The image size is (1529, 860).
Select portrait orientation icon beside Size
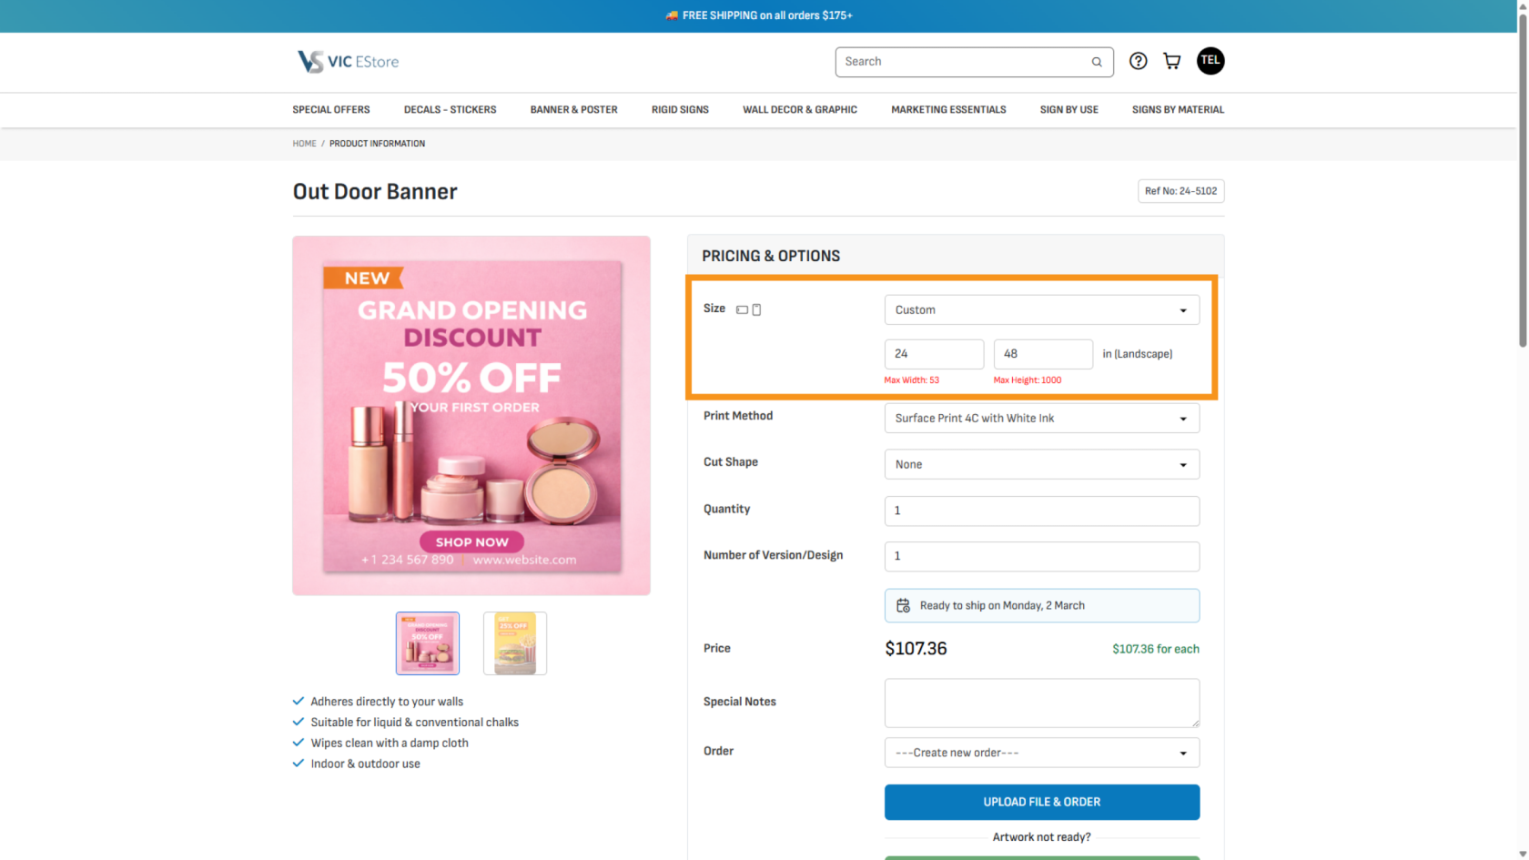(756, 310)
